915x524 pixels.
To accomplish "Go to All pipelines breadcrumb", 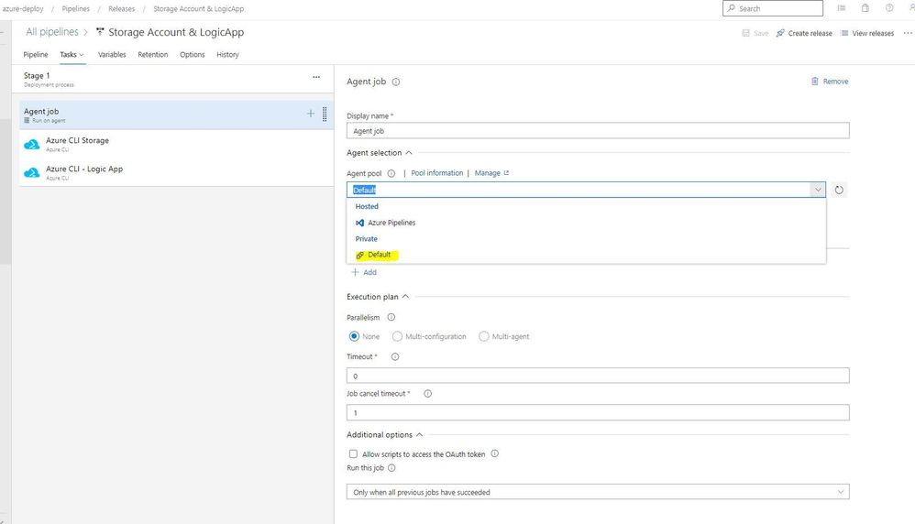I will pos(52,32).
